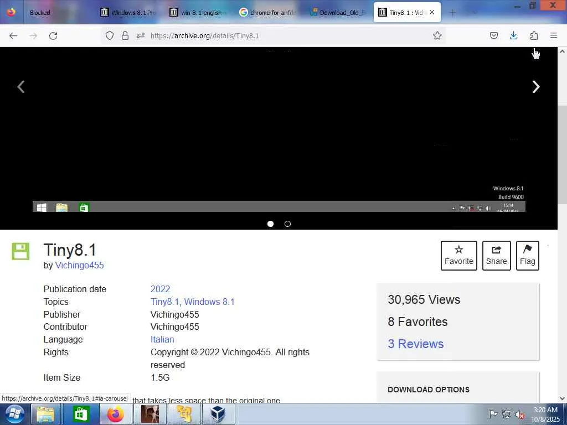
Task: Open the Vichingo455 author link
Action: [80, 265]
